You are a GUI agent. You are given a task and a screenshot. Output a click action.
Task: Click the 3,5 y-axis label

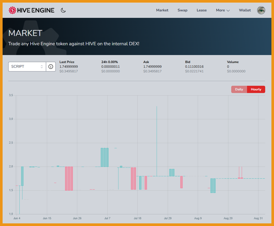pos(11,95)
